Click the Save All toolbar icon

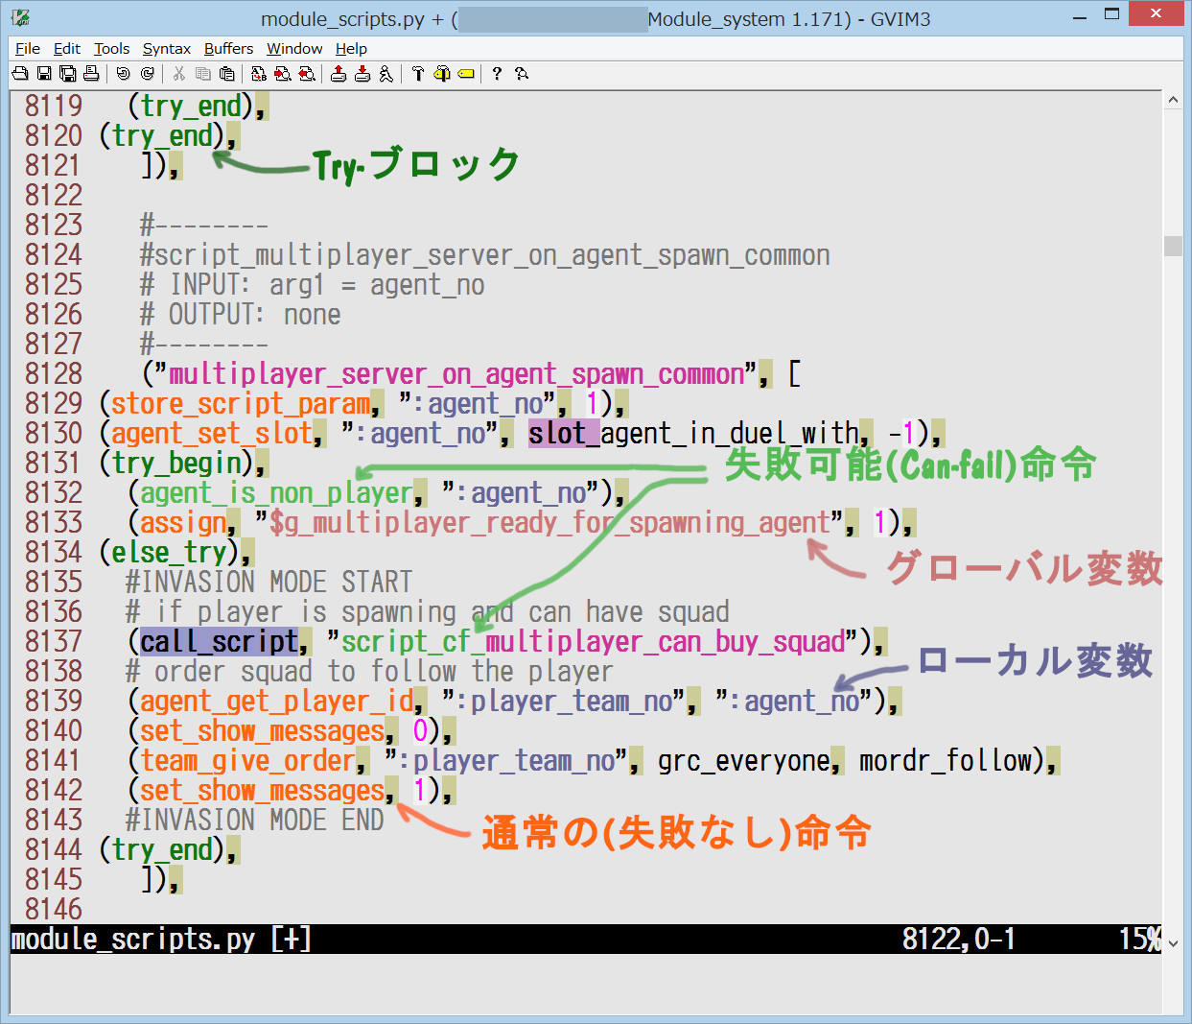68,74
